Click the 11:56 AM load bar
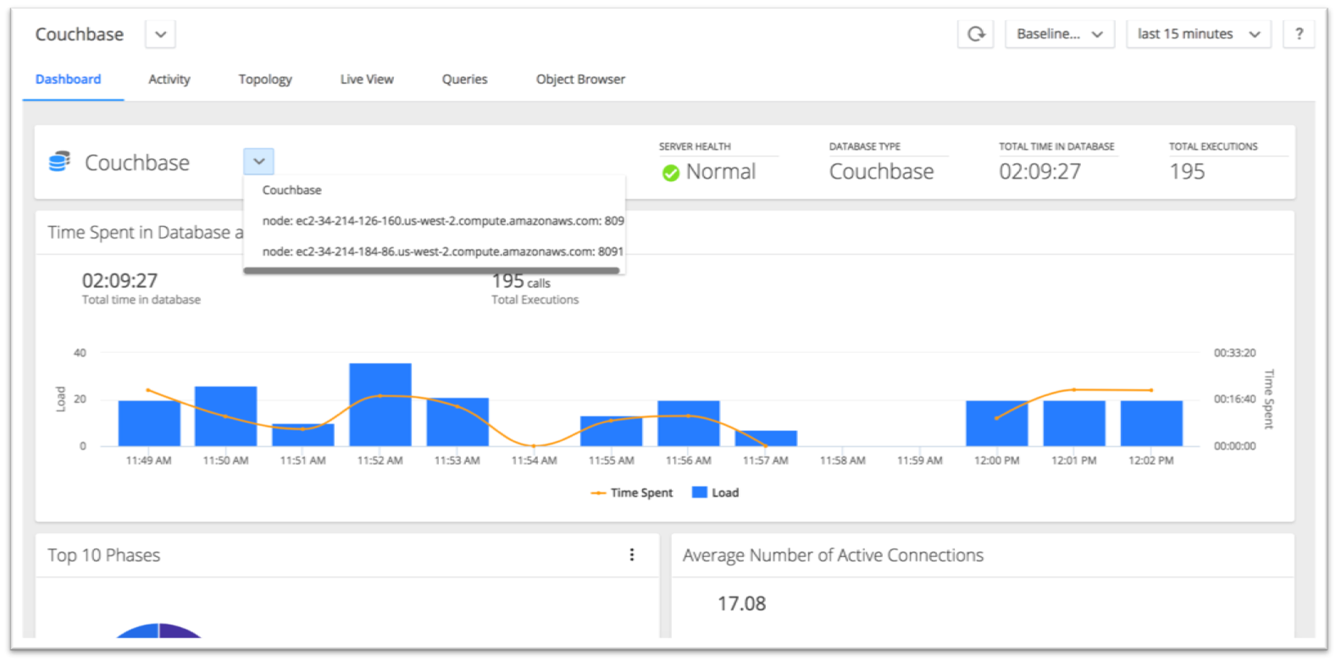The height and width of the screenshot is (661, 1336). point(689,423)
